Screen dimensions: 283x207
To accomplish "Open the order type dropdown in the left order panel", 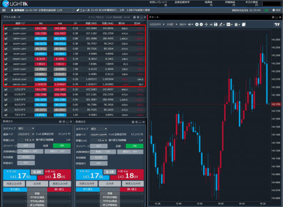I will click(26, 128).
